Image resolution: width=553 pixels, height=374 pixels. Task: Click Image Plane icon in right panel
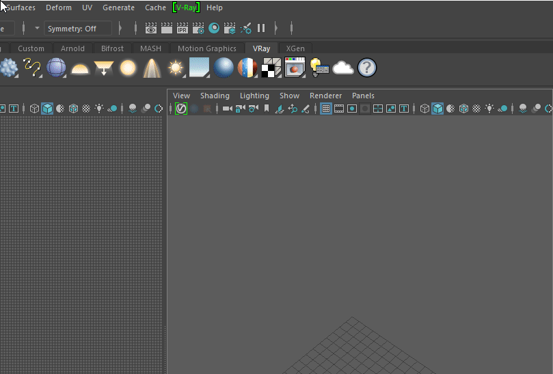pyautogui.click(x=280, y=109)
